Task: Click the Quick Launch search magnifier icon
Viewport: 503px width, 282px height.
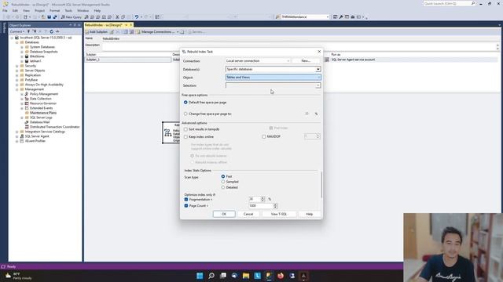Action: click(x=473, y=3)
